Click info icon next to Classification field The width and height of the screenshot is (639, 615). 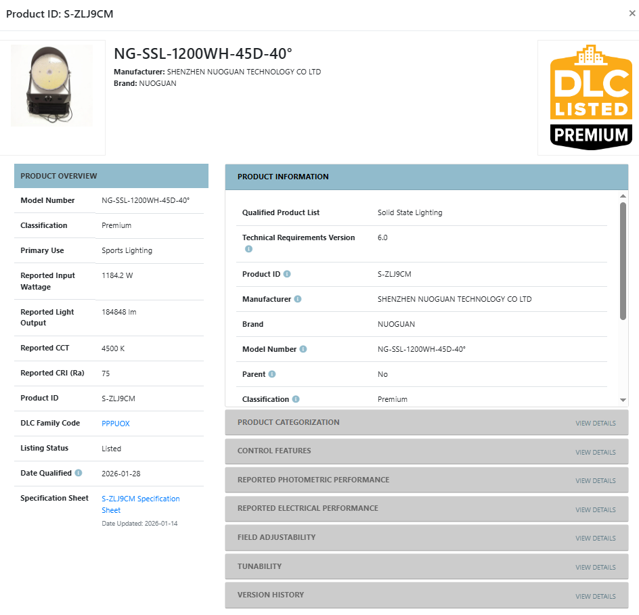click(x=296, y=399)
